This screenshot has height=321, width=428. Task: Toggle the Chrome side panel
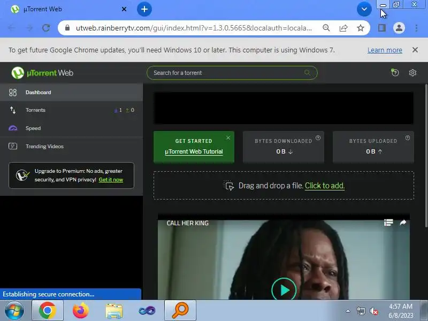coord(381,28)
